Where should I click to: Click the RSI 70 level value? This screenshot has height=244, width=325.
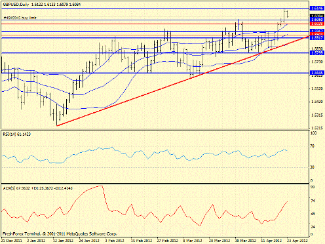pyautogui.click(x=313, y=146)
